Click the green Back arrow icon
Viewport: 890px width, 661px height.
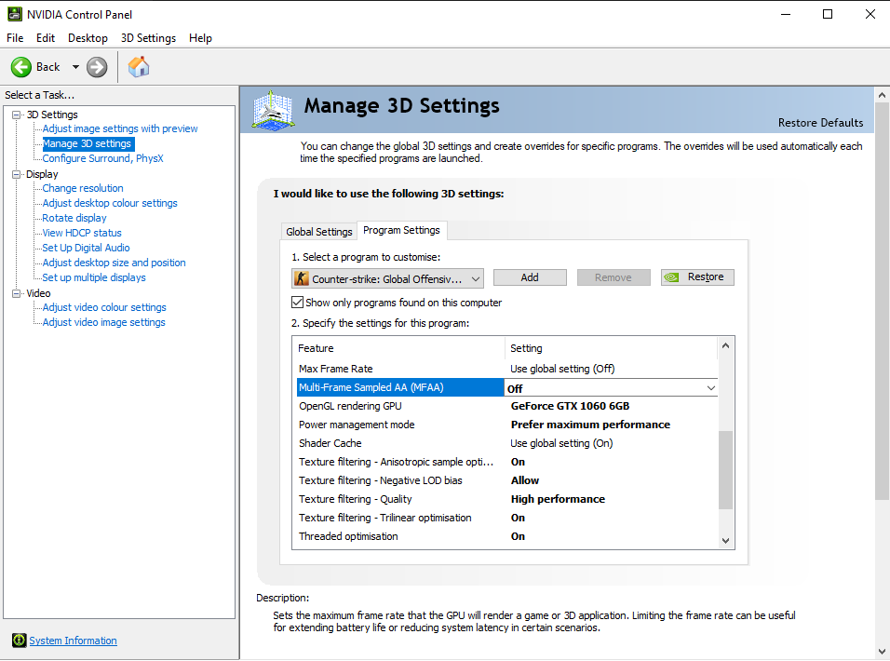pyautogui.click(x=21, y=67)
